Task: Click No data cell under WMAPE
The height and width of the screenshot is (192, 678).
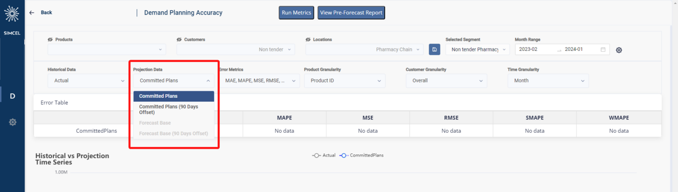Action: click(619, 131)
